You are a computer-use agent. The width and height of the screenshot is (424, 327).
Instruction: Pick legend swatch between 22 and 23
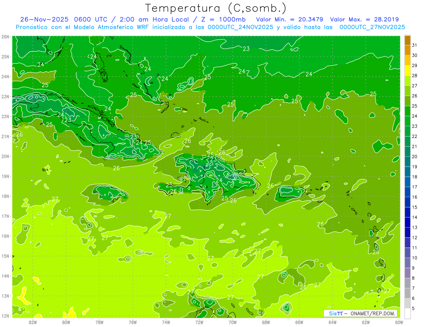407,131
